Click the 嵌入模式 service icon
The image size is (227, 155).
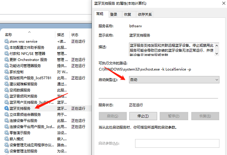(6, 139)
